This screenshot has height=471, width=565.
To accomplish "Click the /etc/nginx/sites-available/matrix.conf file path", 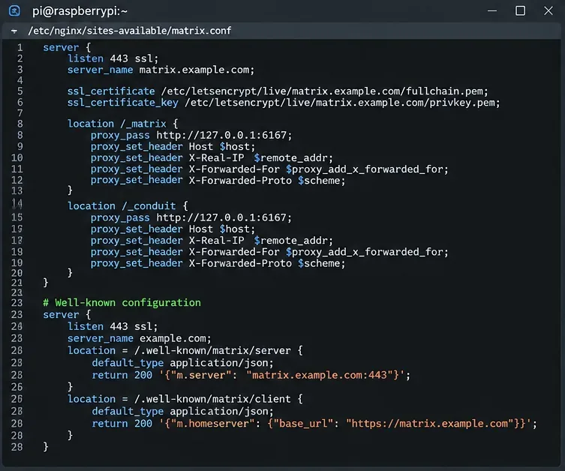I will coord(130,31).
